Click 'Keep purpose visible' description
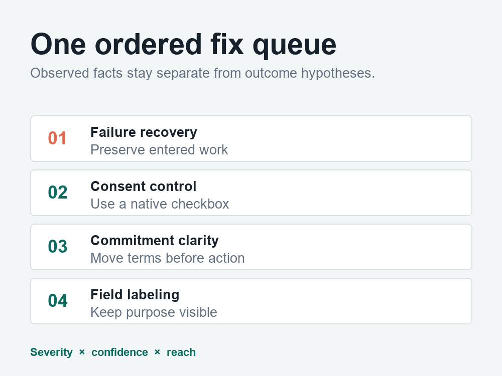Image resolution: width=502 pixels, height=376 pixels. click(154, 312)
